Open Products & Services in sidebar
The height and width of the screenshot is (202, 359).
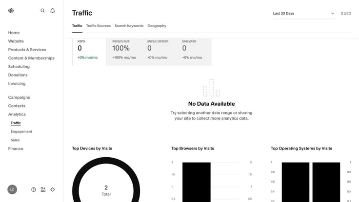[27, 50]
